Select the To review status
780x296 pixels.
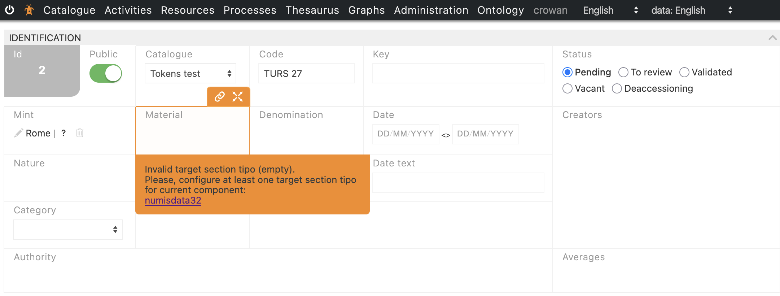tap(623, 72)
